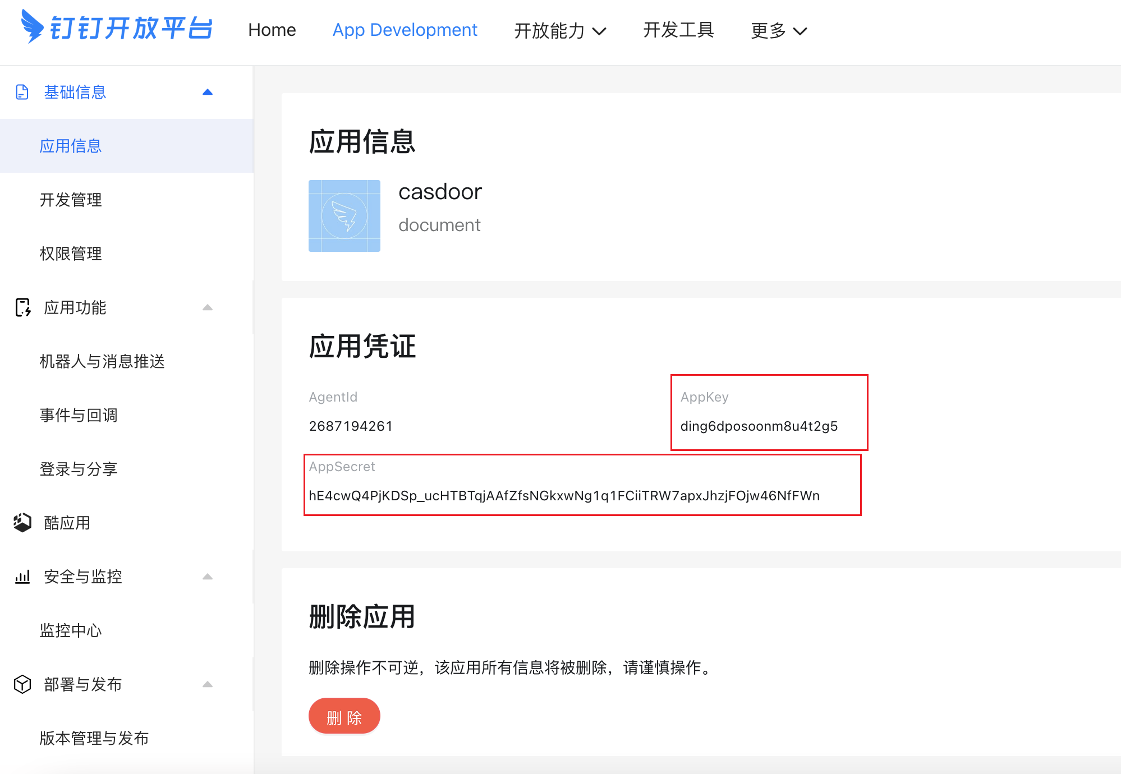Viewport: 1121px width, 774px height.
Task: Click the 基础信息 document icon
Action: point(22,92)
